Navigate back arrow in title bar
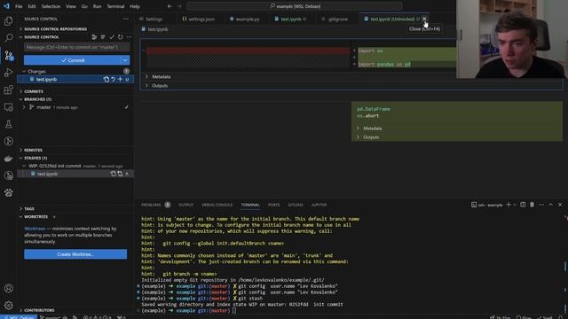568x319 pixels. click(x=170, y=6)
